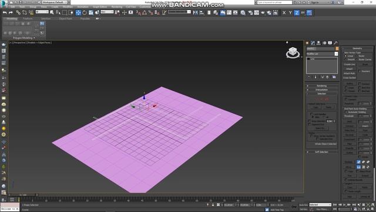Toggle the Reorient checkbox
Image resolution: width=376 pixels, height=212 pixels.
coord(360,71)
